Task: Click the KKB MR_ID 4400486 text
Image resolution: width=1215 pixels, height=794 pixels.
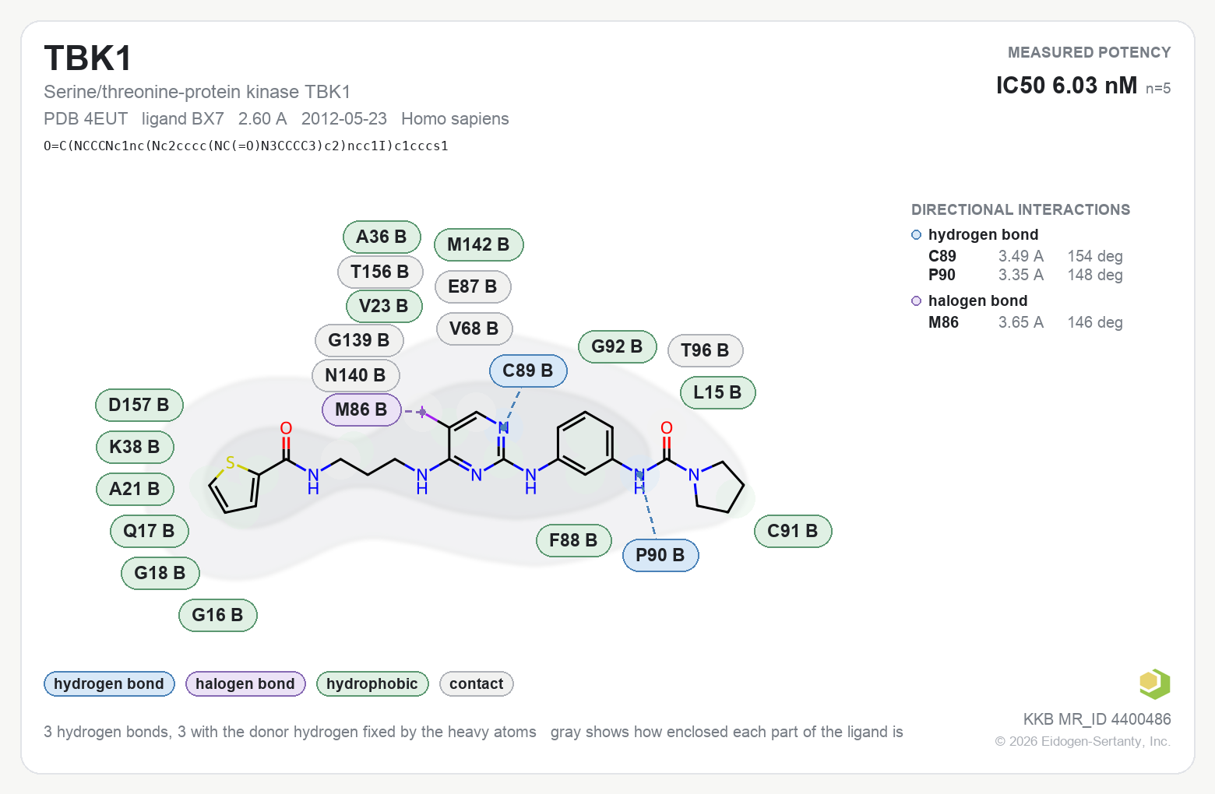Action: (1097, 719)
